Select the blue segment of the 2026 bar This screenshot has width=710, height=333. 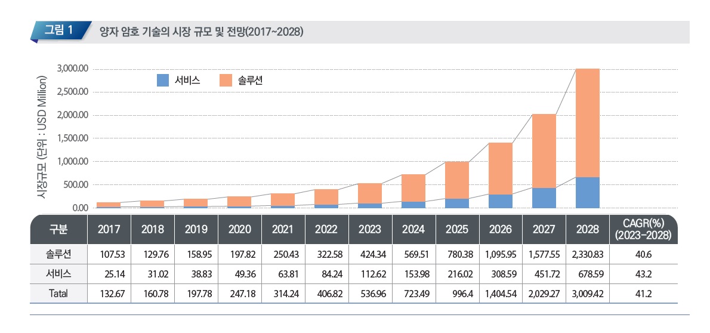(x=500, y=201)
